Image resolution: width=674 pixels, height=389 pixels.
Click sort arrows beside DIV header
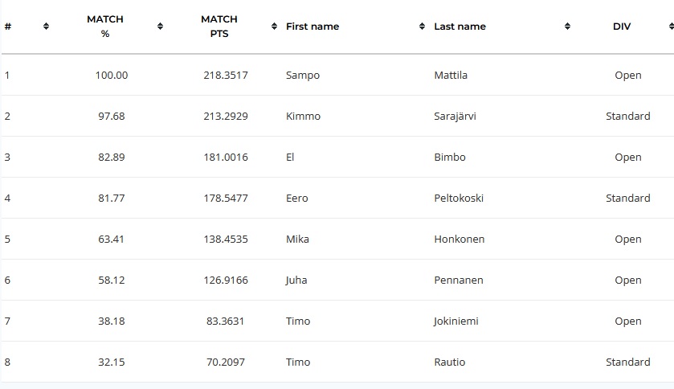click(671, 27)
